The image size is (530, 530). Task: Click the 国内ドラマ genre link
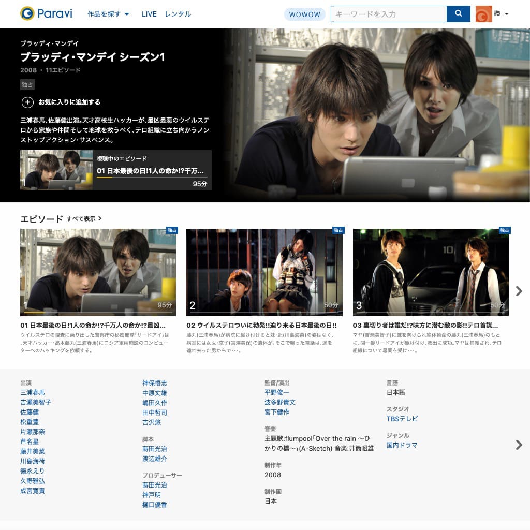(x=402, y=445)
